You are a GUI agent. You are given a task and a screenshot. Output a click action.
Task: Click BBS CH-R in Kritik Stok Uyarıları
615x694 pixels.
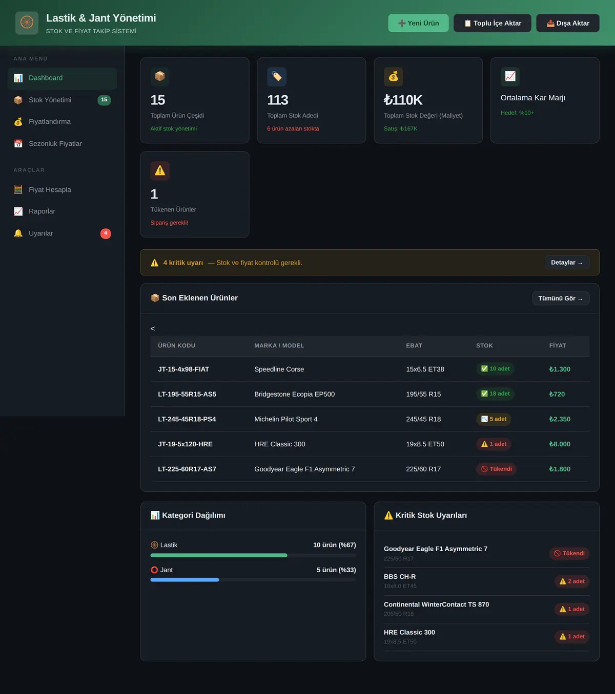pyautogui.click(x=400, y=577)
